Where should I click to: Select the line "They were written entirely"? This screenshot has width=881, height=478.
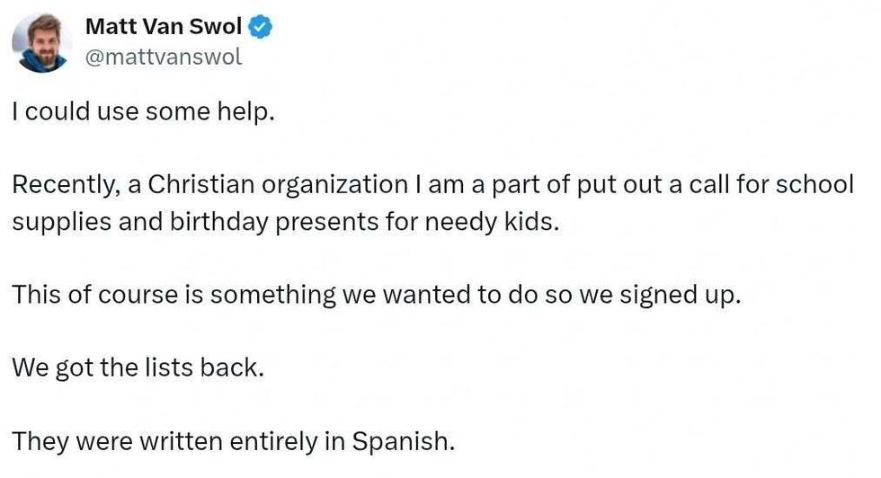point(233,441)
